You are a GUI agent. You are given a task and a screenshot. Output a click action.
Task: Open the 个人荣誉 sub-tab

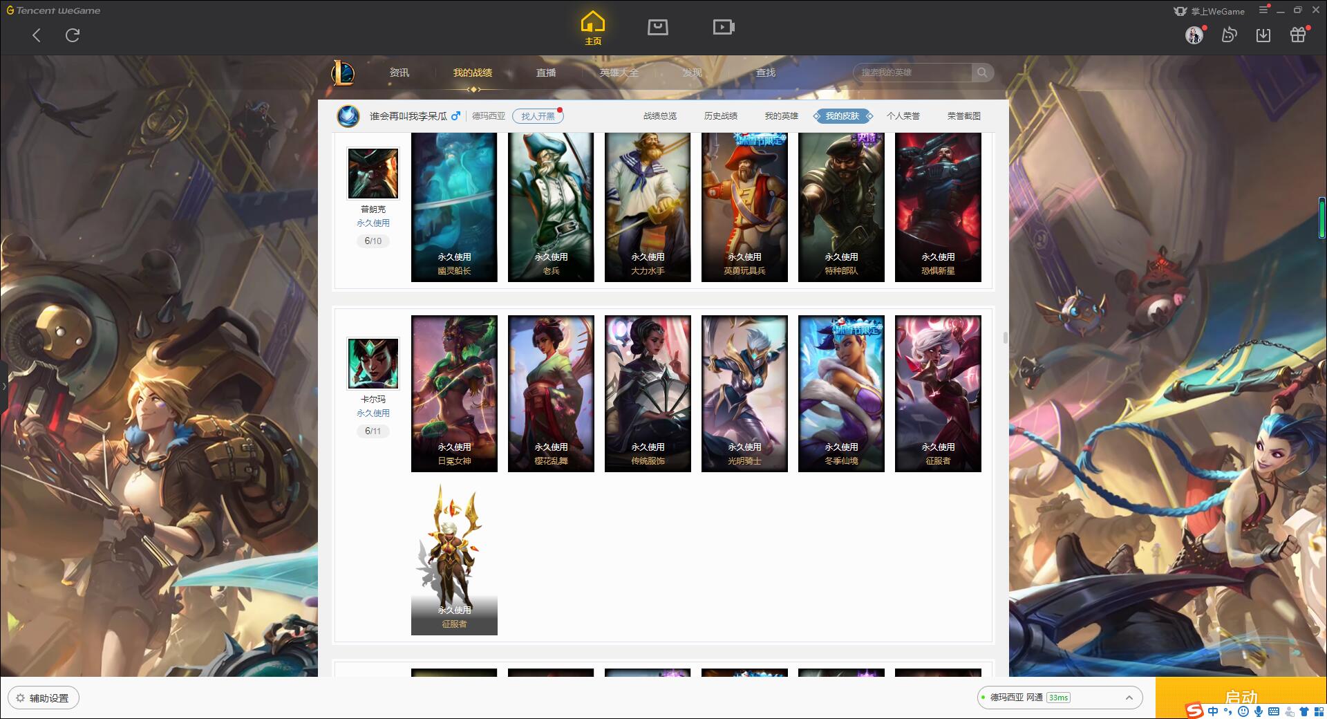pyautogui.click(x=903, y=116)
